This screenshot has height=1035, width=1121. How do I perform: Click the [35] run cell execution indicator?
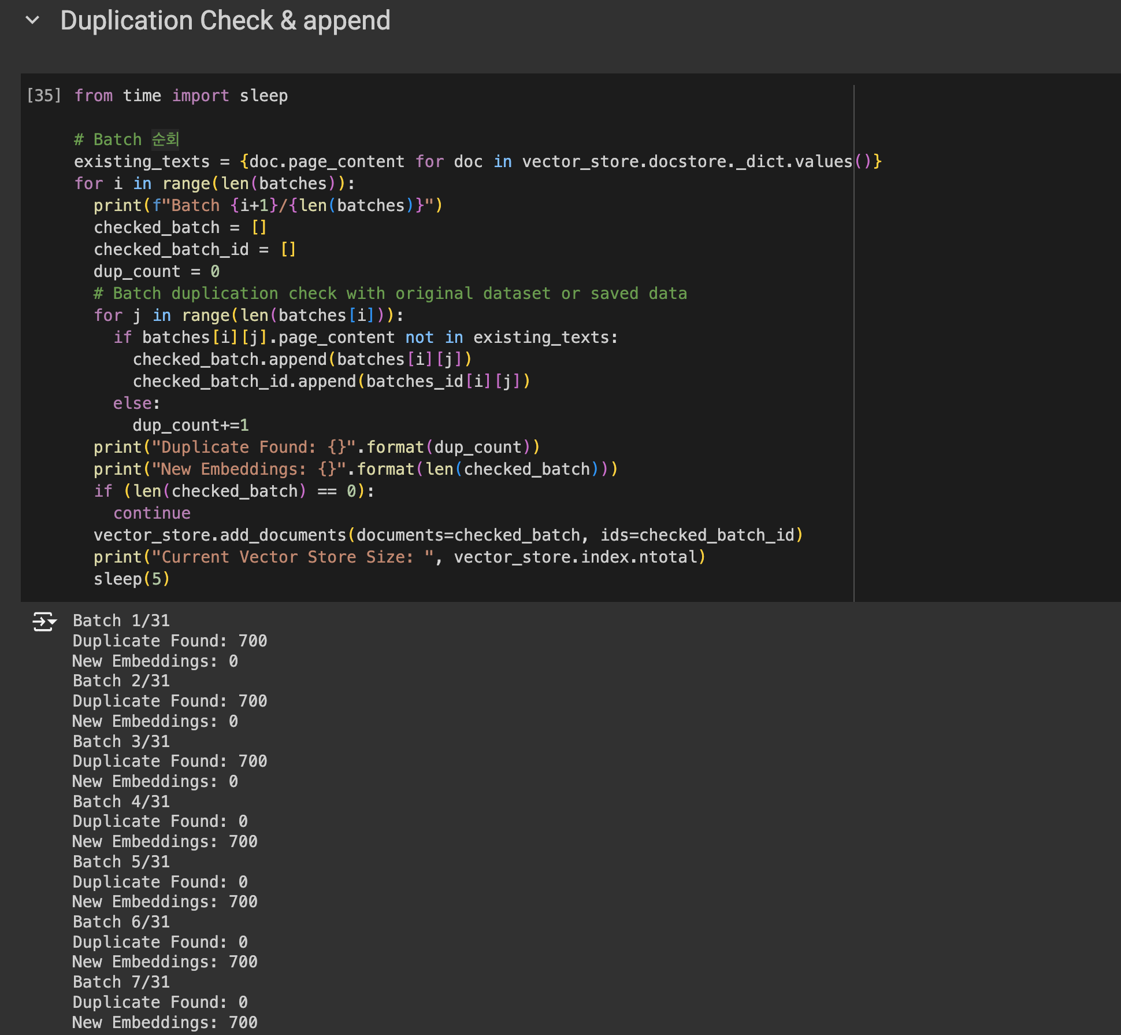[x=44, y=95]
